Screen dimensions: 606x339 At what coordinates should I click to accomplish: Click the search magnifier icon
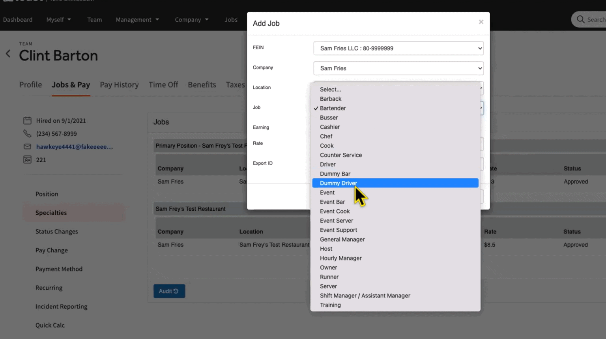[580, 19]
